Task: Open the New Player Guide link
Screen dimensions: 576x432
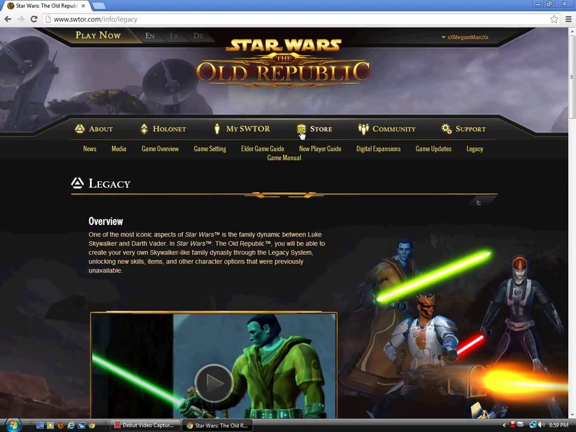Action: pyautogui.click(x=320, y=149)
